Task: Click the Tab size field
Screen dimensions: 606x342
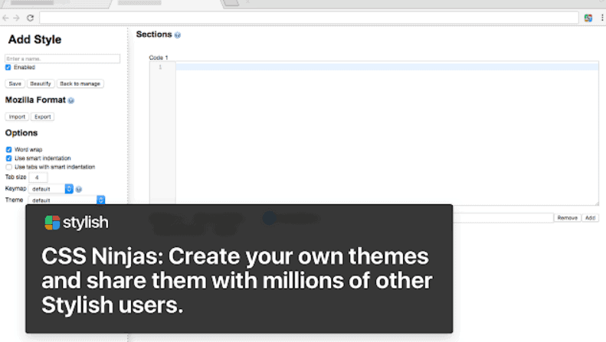Action: pyautogui.click(x=38, y=178)
